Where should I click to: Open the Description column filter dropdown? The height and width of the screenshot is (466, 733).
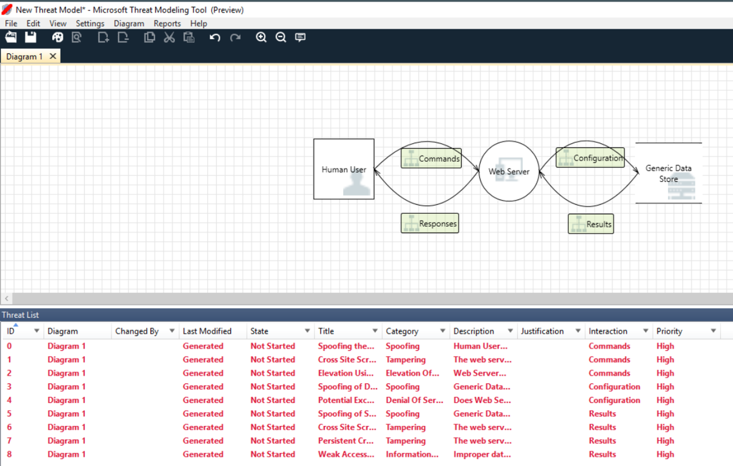(510, 331)
